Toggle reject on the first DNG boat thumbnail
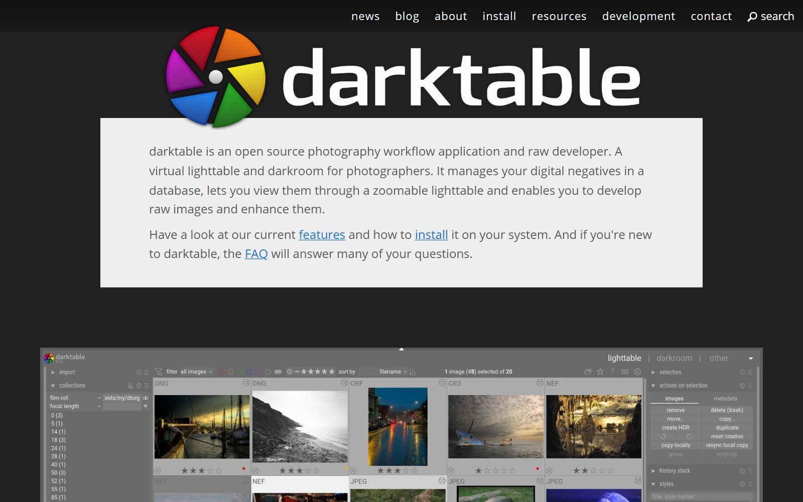 pos(158,471)
